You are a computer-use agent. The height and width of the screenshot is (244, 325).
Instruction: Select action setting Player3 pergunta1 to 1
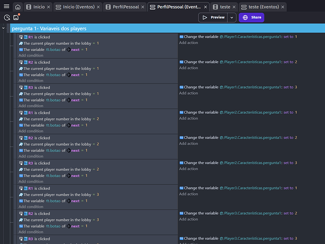(240, 188)
